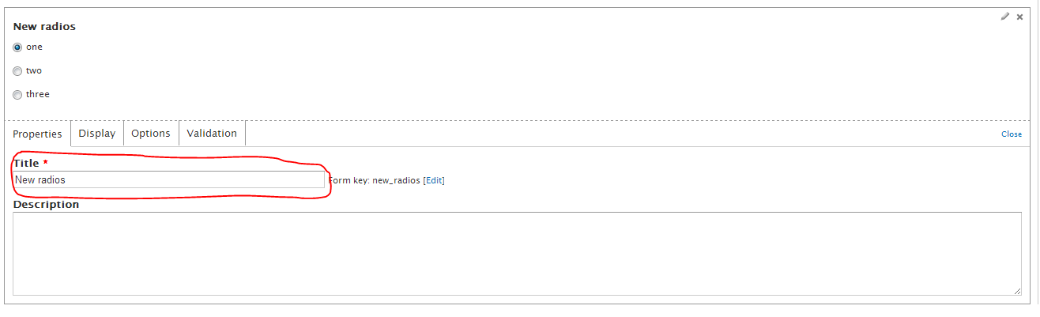
Task: Click inside the Description text area
Action: [x=517, y=254]
